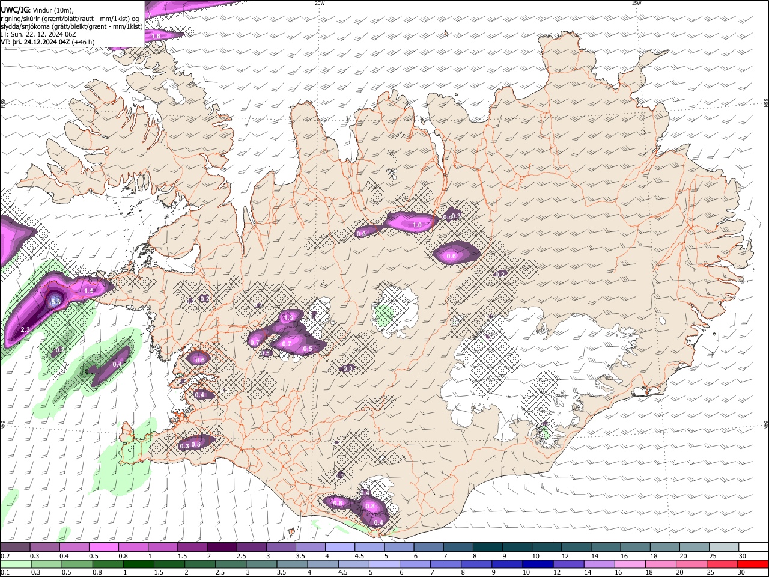Pick the darkest green lower swatch between 1 and 1.5
769x577 pixels.
(139, 564)
